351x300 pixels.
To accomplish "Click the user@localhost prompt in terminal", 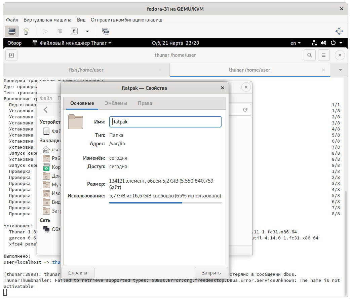I will pos(26,262).
